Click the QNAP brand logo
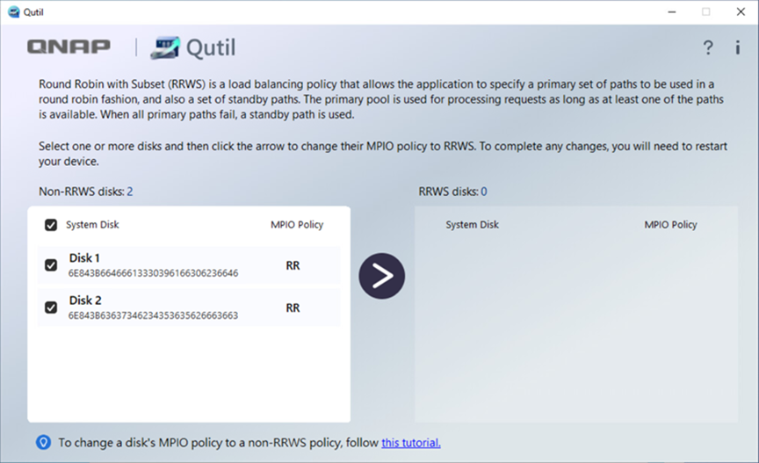759x463 pixels. [x=69, y=47]
